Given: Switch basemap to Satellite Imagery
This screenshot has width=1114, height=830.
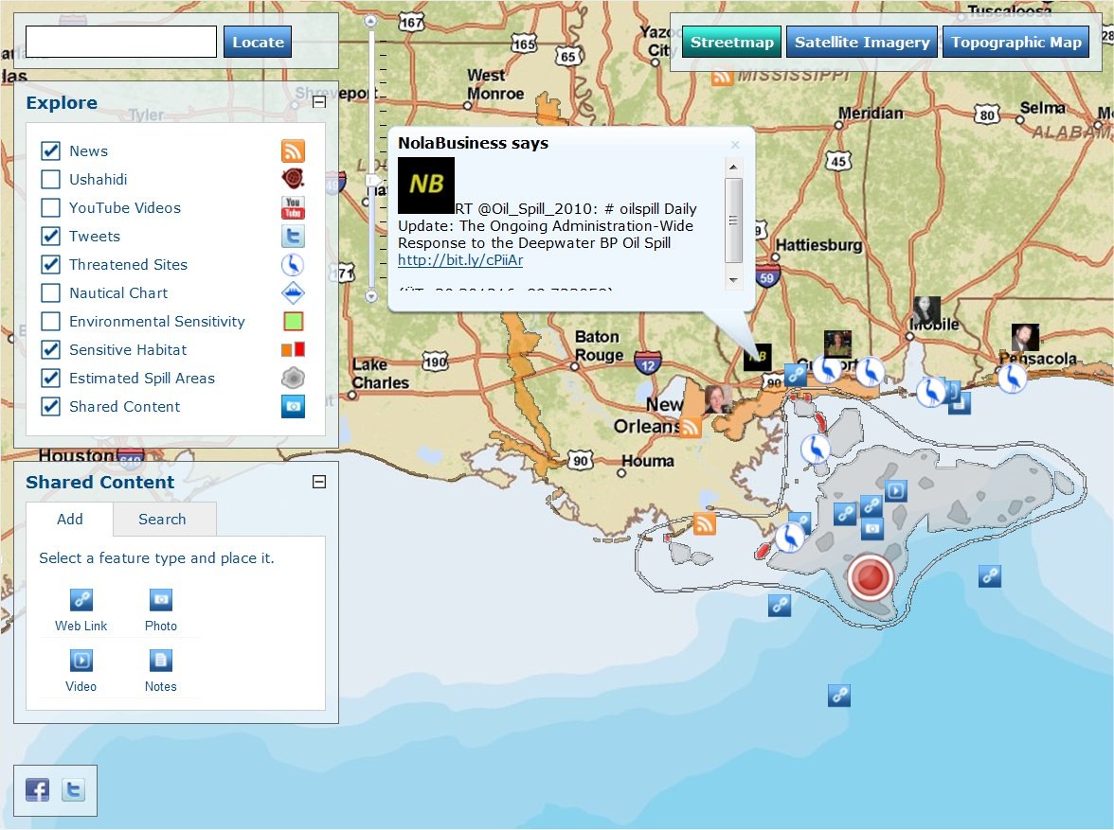Looking at the screenshot, I should click(862, 42).
